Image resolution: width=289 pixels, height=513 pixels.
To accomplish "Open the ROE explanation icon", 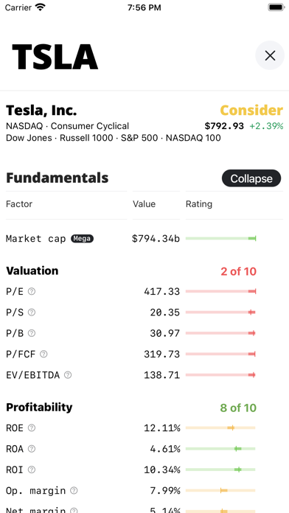I will (x=32, y=427).
